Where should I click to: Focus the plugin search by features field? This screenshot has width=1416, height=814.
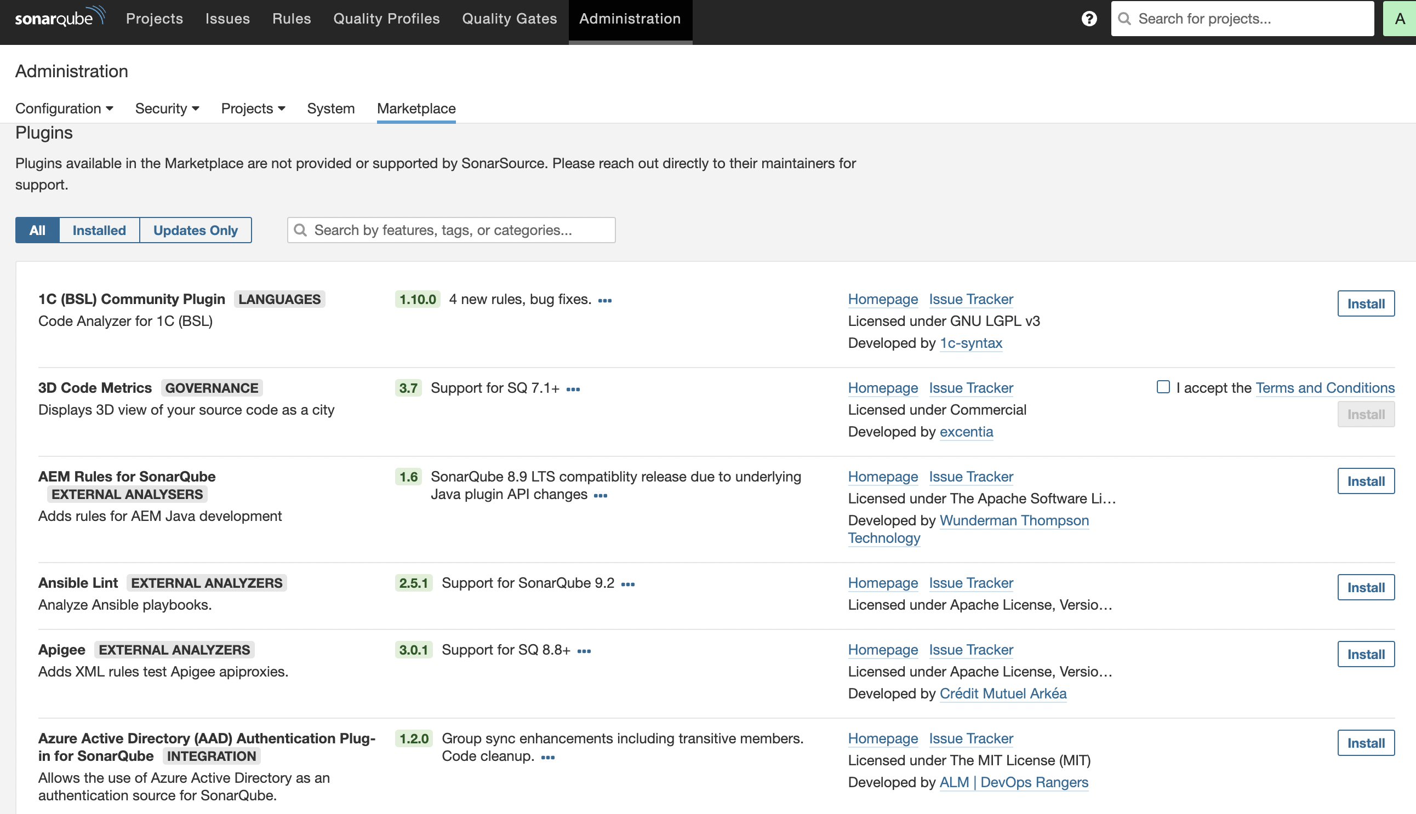pos(452,230)
